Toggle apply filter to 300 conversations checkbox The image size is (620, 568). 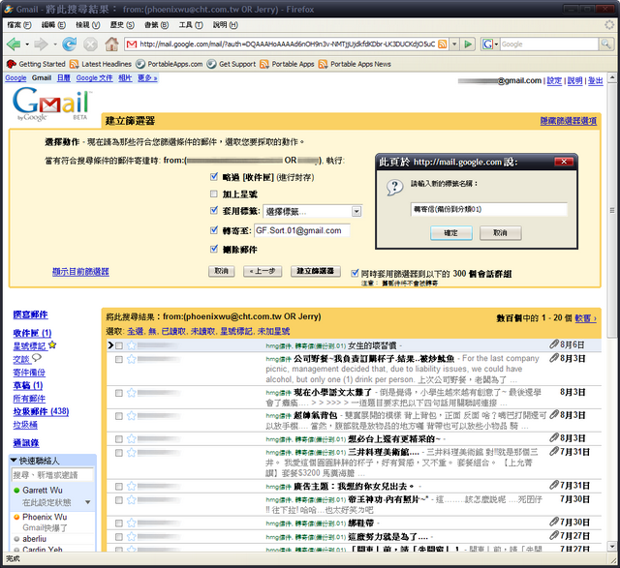[355, 273]
